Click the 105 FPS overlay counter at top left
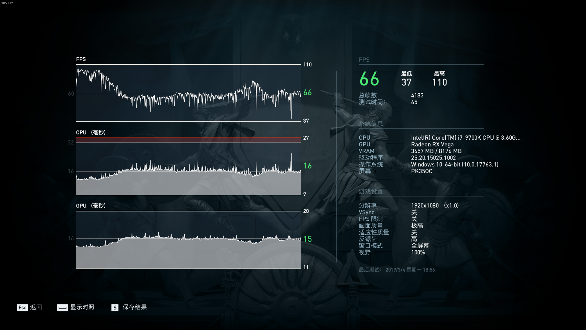The height and width of the screenshot is (330, 586). pos(8,4)
